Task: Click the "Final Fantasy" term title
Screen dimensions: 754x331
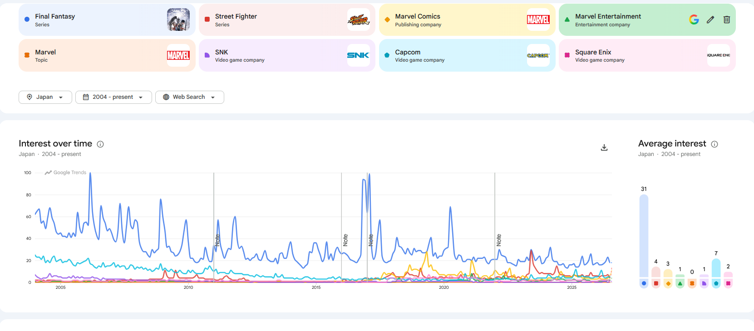Action: click(x=55, y=16)
